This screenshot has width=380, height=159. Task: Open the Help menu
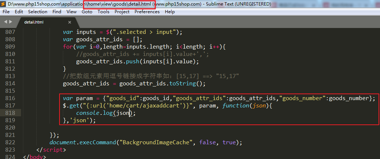[x=170, y=12]
